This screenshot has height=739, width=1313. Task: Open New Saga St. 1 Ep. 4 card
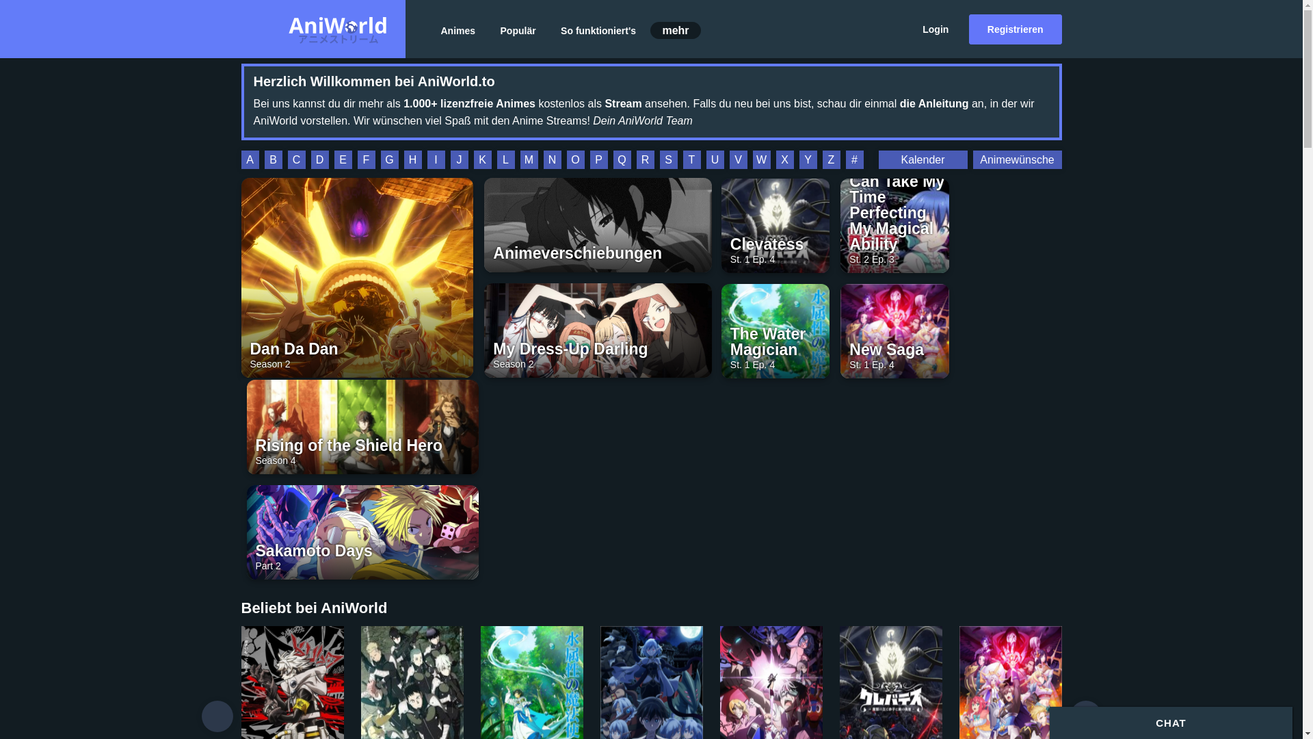[x=894, y=331]
